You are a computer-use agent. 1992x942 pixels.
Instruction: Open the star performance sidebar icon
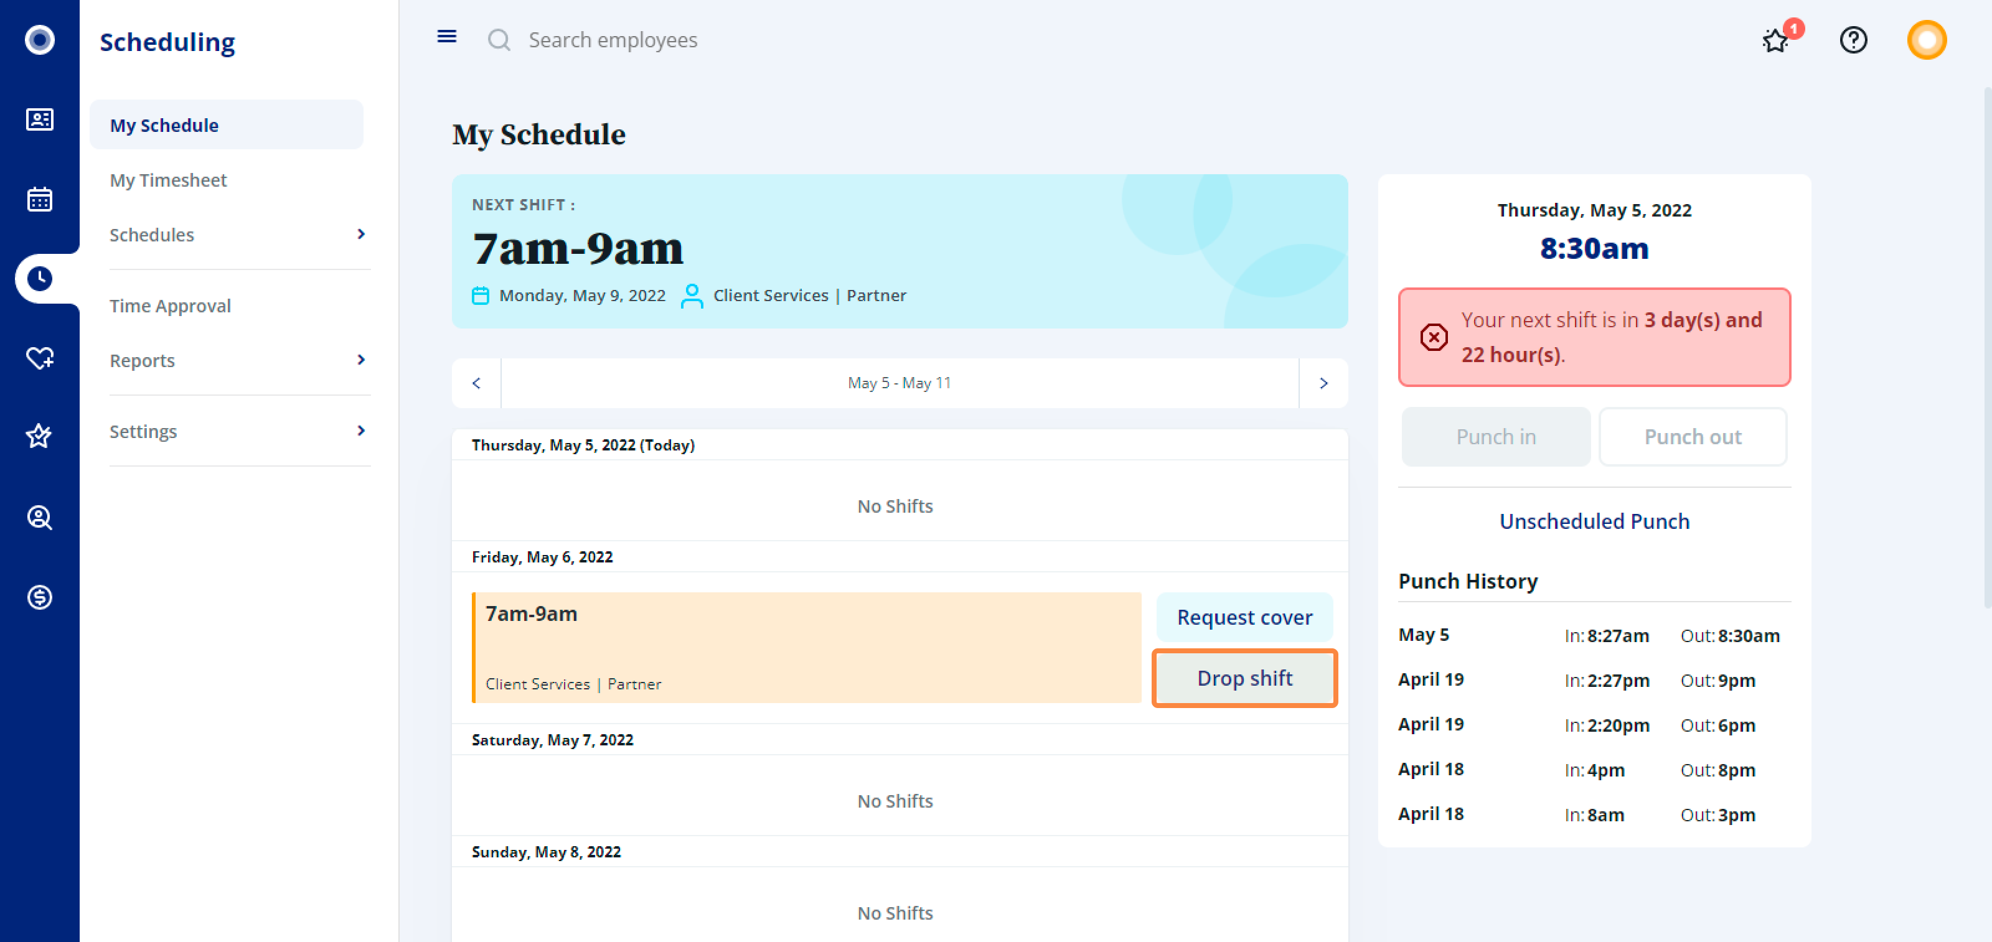pos(39,437)
